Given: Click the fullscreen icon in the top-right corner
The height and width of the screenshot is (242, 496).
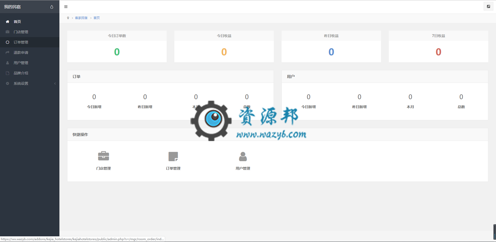Looking at the screenshot, I should tap(489, 6).
